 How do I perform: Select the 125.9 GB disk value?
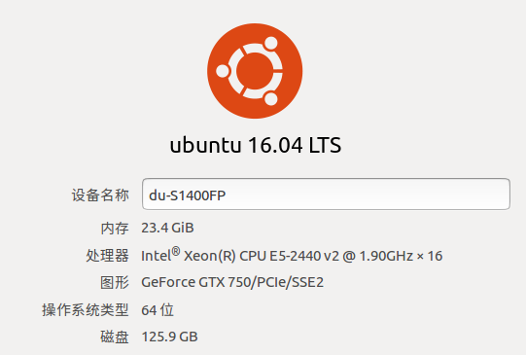pyautogui.click(x=169, y=337)
